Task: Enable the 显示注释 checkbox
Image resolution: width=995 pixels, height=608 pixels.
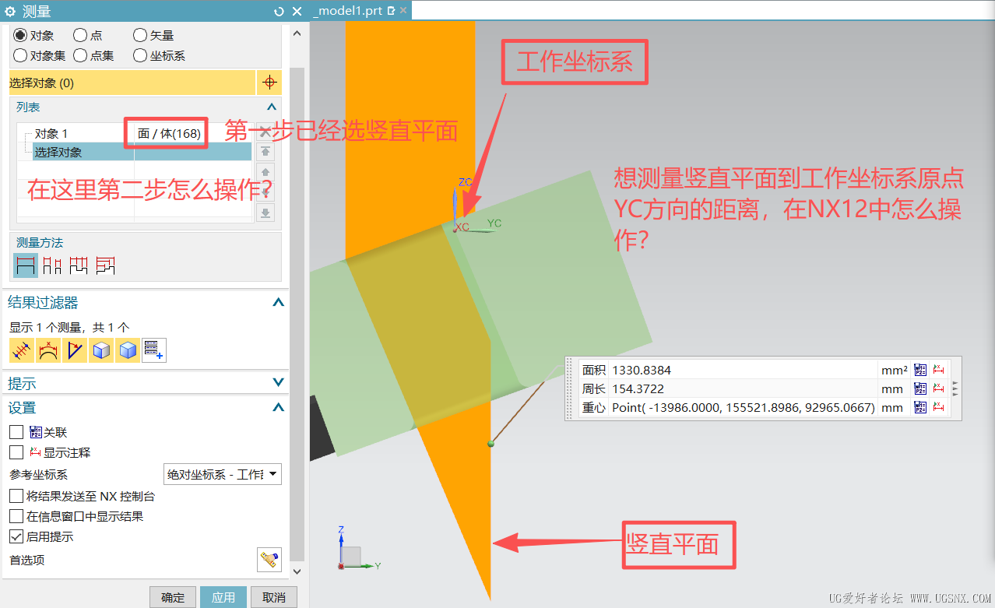Action: click(x=16, y=452)
